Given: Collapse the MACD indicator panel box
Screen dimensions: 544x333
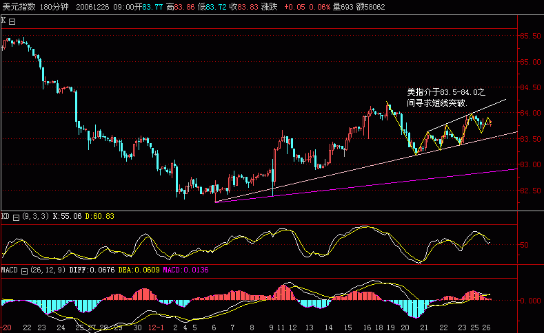Looking at the screenshot, I should click(24, 271).
